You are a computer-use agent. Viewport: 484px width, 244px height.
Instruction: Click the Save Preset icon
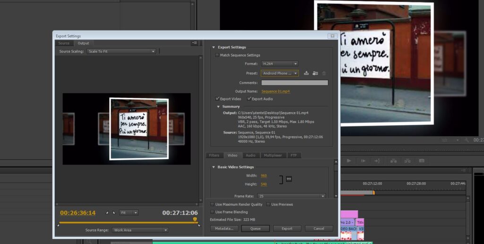pyautogui.click(x=306, y=73)
